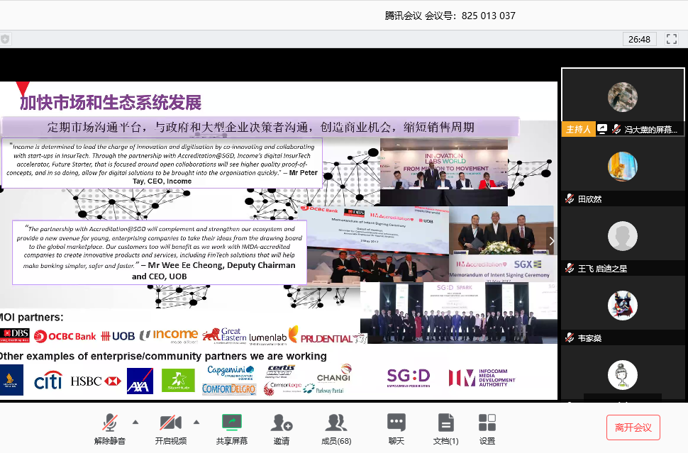Image resolution: width=688 pixels, height=453 pixels.
Task: Click the Certis logo on slide
Action: pos(281,371)
